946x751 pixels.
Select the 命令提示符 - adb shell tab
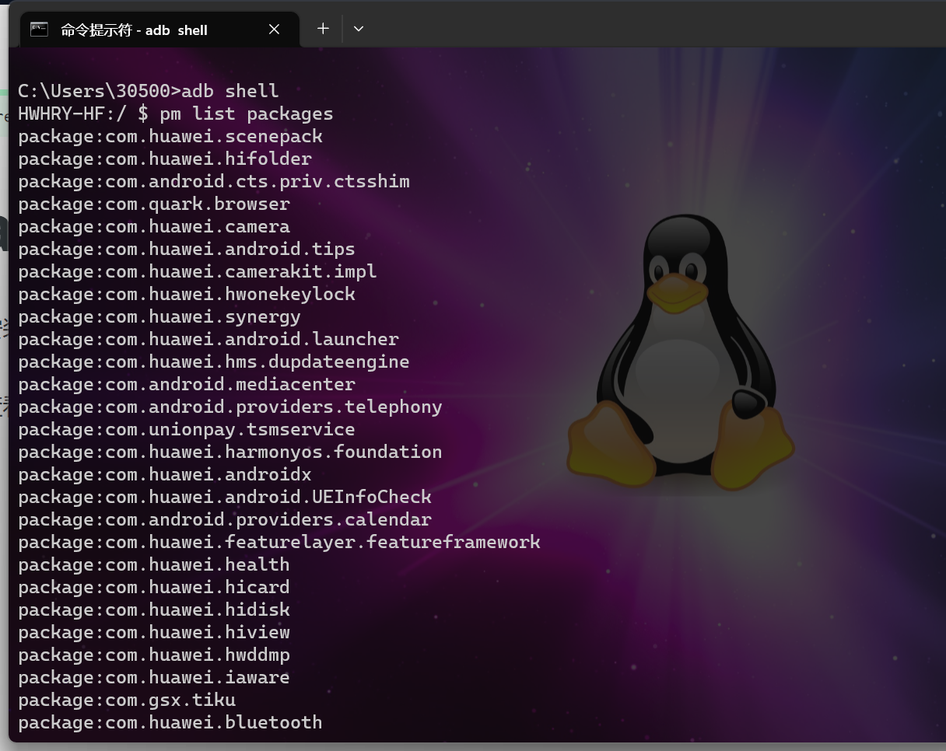[159, 30]
